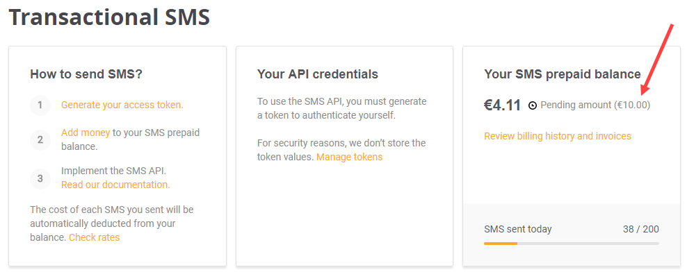Click the step 2 number circle
Screen dimensions: 687x272
click(x=40, y=139)
